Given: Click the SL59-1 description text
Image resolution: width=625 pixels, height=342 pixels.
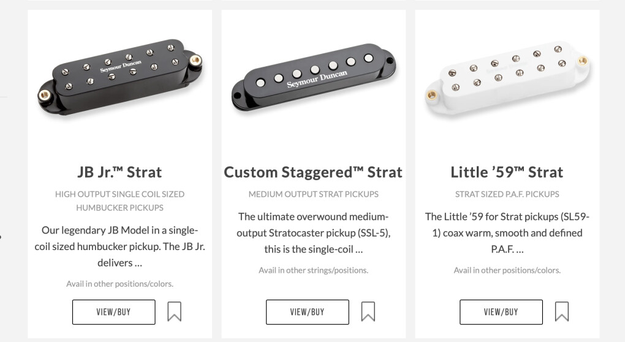Looking at the screenshot, I should click(507, 233).
